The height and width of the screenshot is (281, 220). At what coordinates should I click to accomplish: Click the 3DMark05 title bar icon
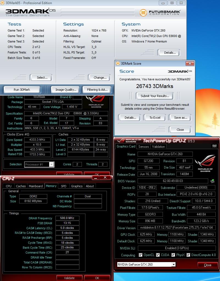point(2,3)
